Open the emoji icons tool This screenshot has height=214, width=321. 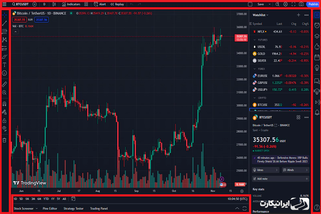4,73
